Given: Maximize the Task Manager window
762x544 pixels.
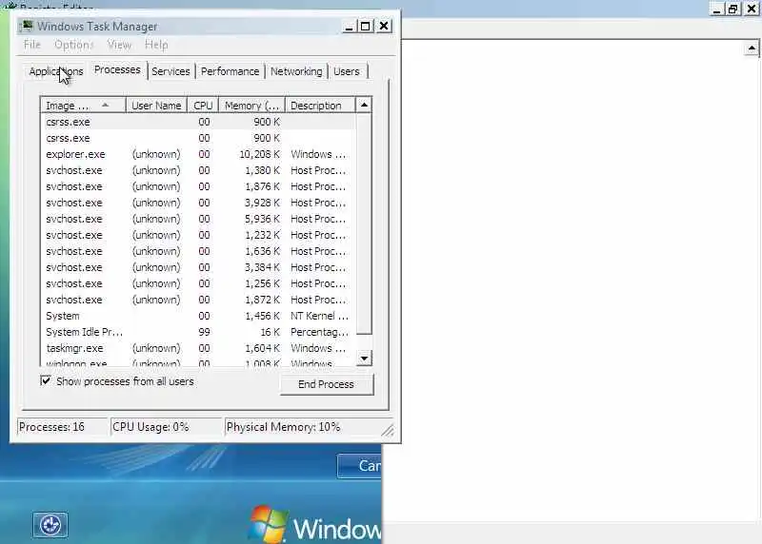Looking at the screenshot, I should tap(366, 27).
